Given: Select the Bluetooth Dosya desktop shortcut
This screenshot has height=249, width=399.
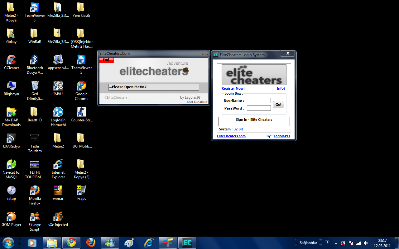Looking at the screenshot, I should (35, 65).
